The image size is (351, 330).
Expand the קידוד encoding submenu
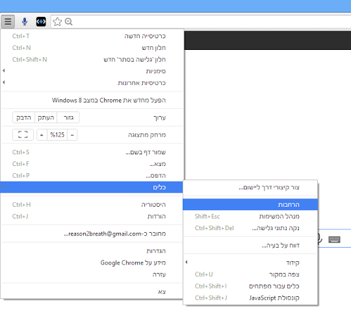click(250, 263)
